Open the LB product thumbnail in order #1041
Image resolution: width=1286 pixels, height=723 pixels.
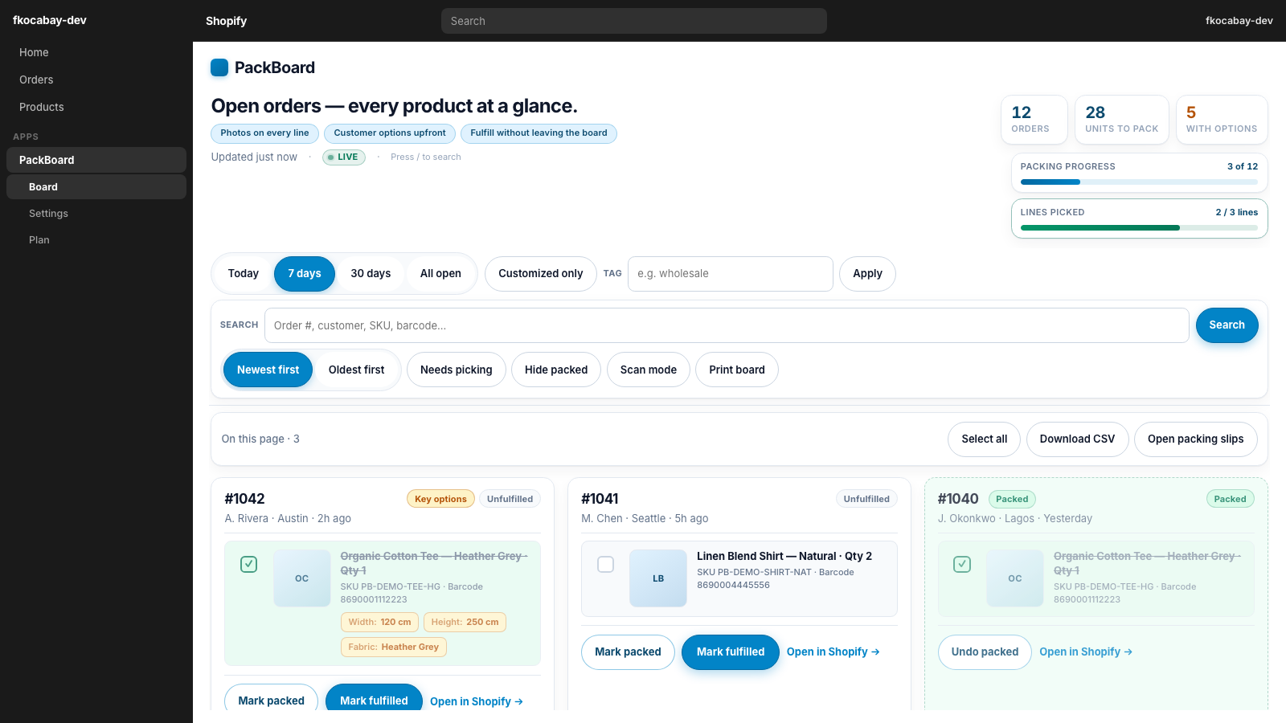(x=658, y=578)
